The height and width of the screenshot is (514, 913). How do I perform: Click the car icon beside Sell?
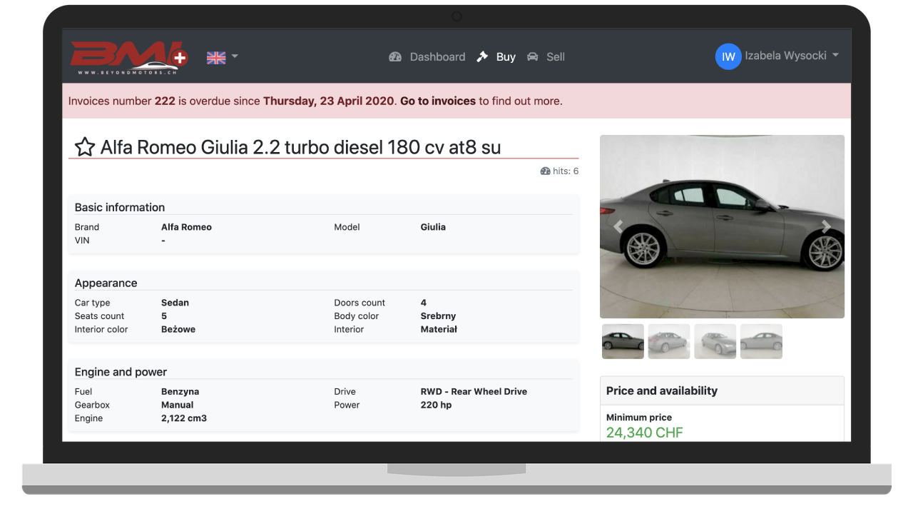(532, 56)
